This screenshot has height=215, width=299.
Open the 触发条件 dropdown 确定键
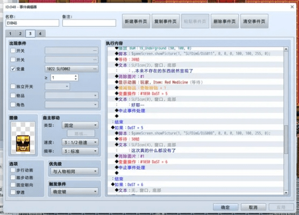[75, 191]
